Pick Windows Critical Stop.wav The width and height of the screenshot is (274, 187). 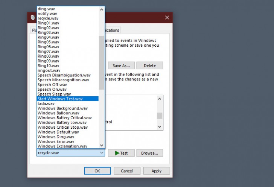tap(68, 127)
